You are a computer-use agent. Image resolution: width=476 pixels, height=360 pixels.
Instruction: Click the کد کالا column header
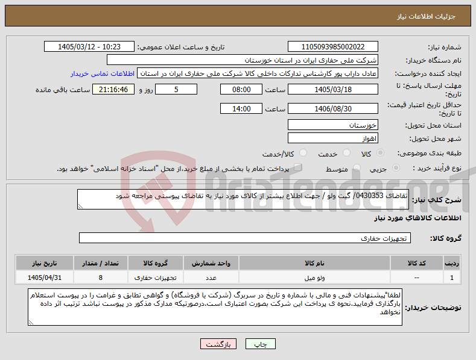tap(416, 263)
